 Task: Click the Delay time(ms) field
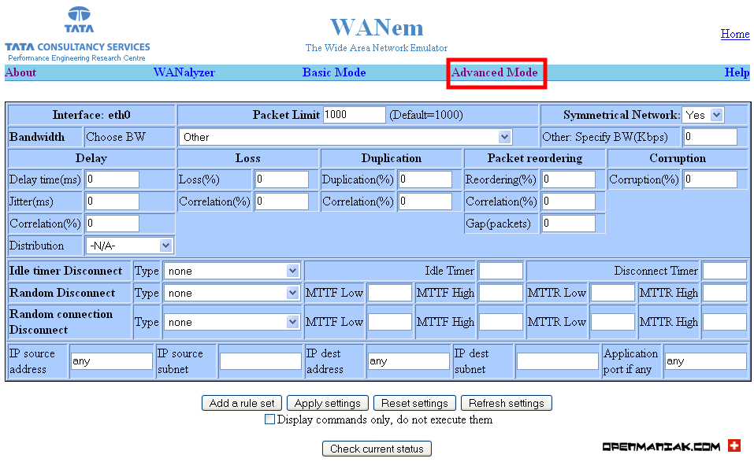(113, 179)
